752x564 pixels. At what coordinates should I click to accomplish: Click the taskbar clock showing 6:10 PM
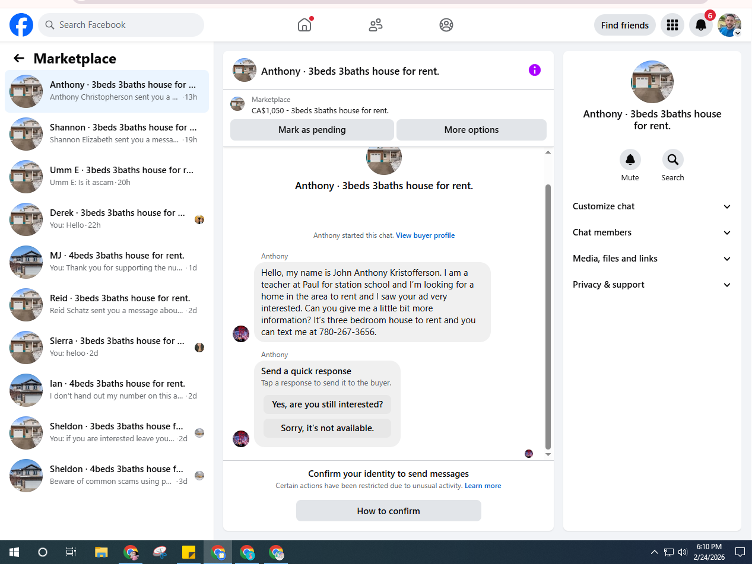pyautogui.click(x=709, y=552)
